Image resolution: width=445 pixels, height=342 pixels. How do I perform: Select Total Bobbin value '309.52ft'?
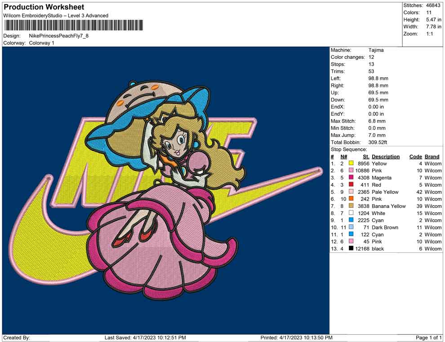378,142
